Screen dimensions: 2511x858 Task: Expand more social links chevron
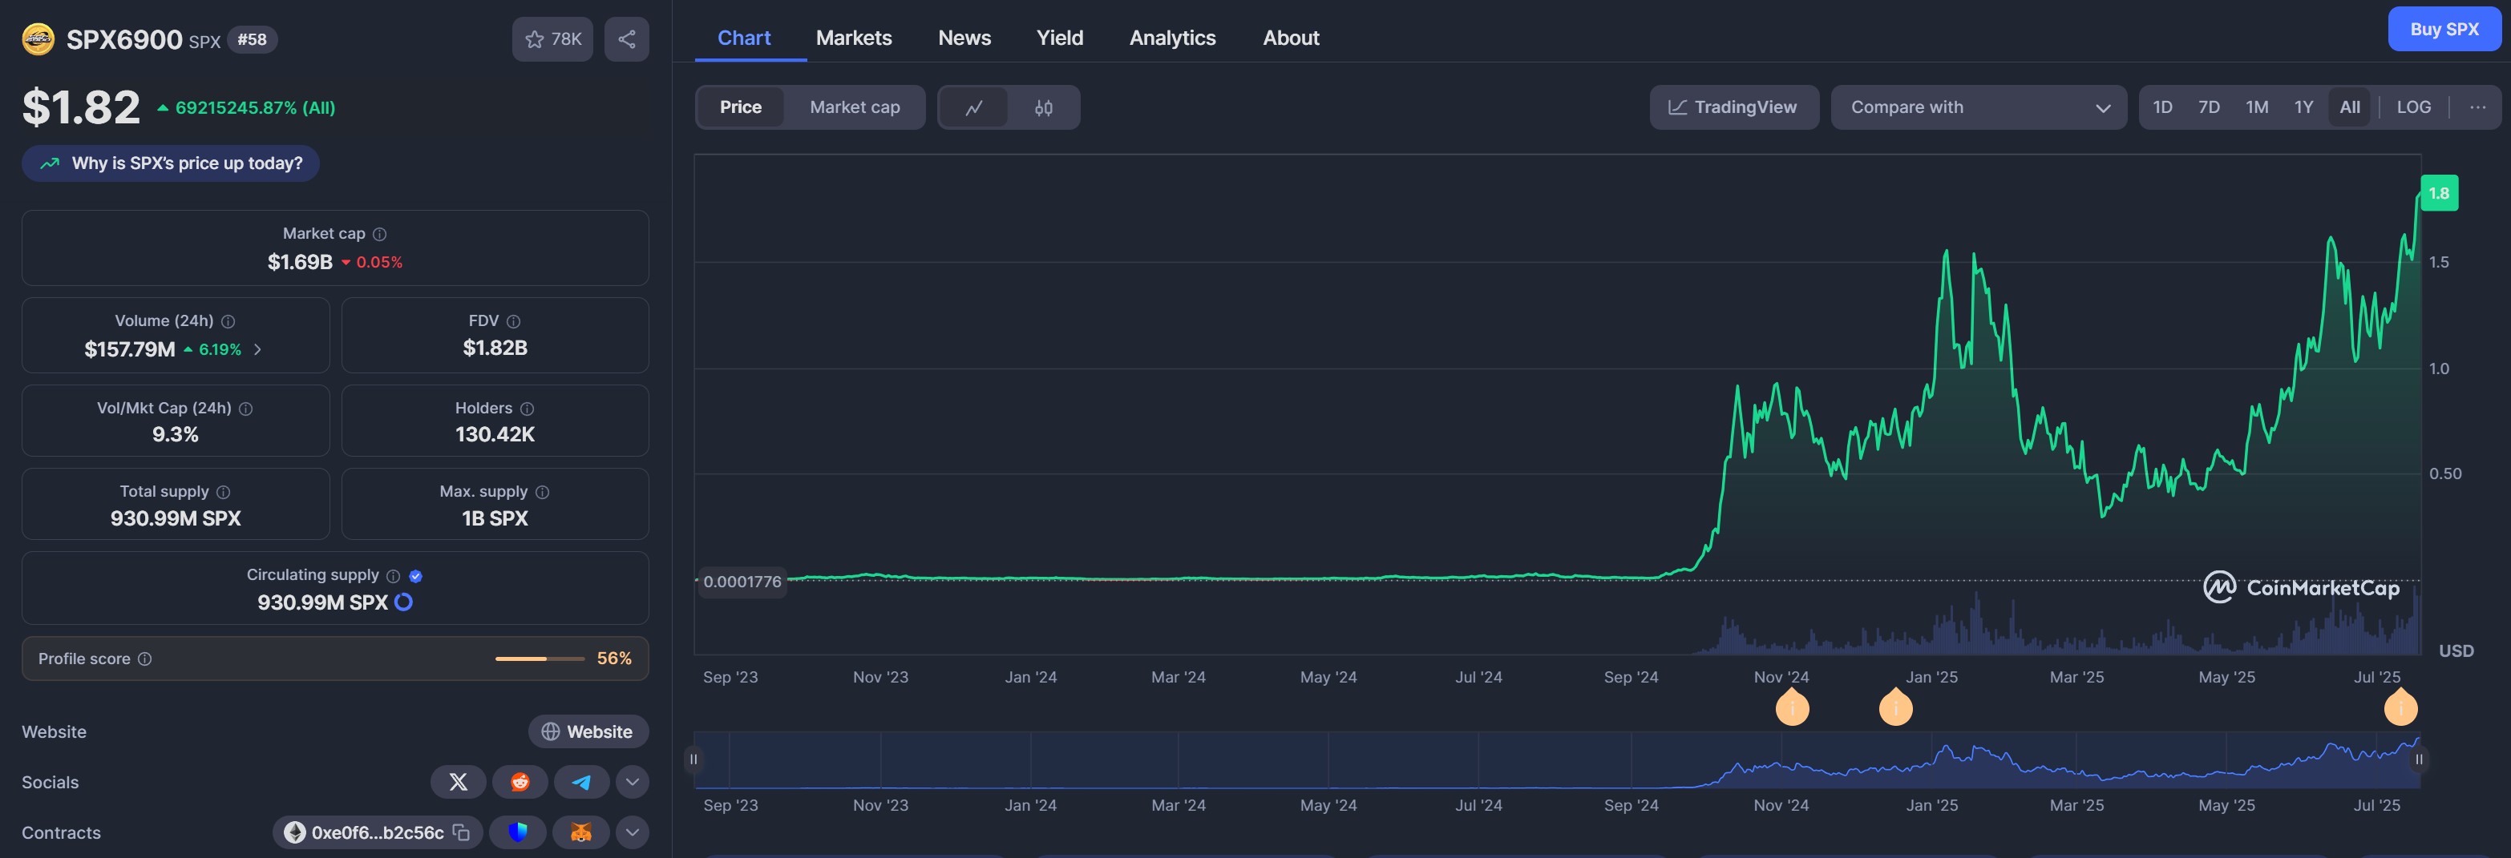[633, 782]
